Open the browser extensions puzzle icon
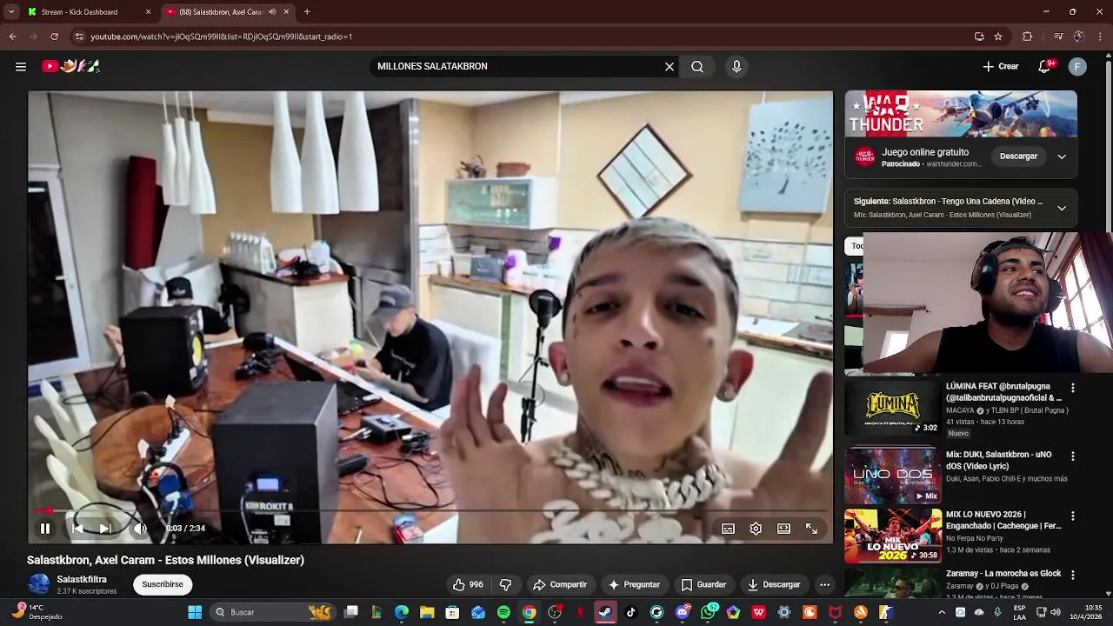The width and height of the screenshot is (1113, 626). (1028, 37)
